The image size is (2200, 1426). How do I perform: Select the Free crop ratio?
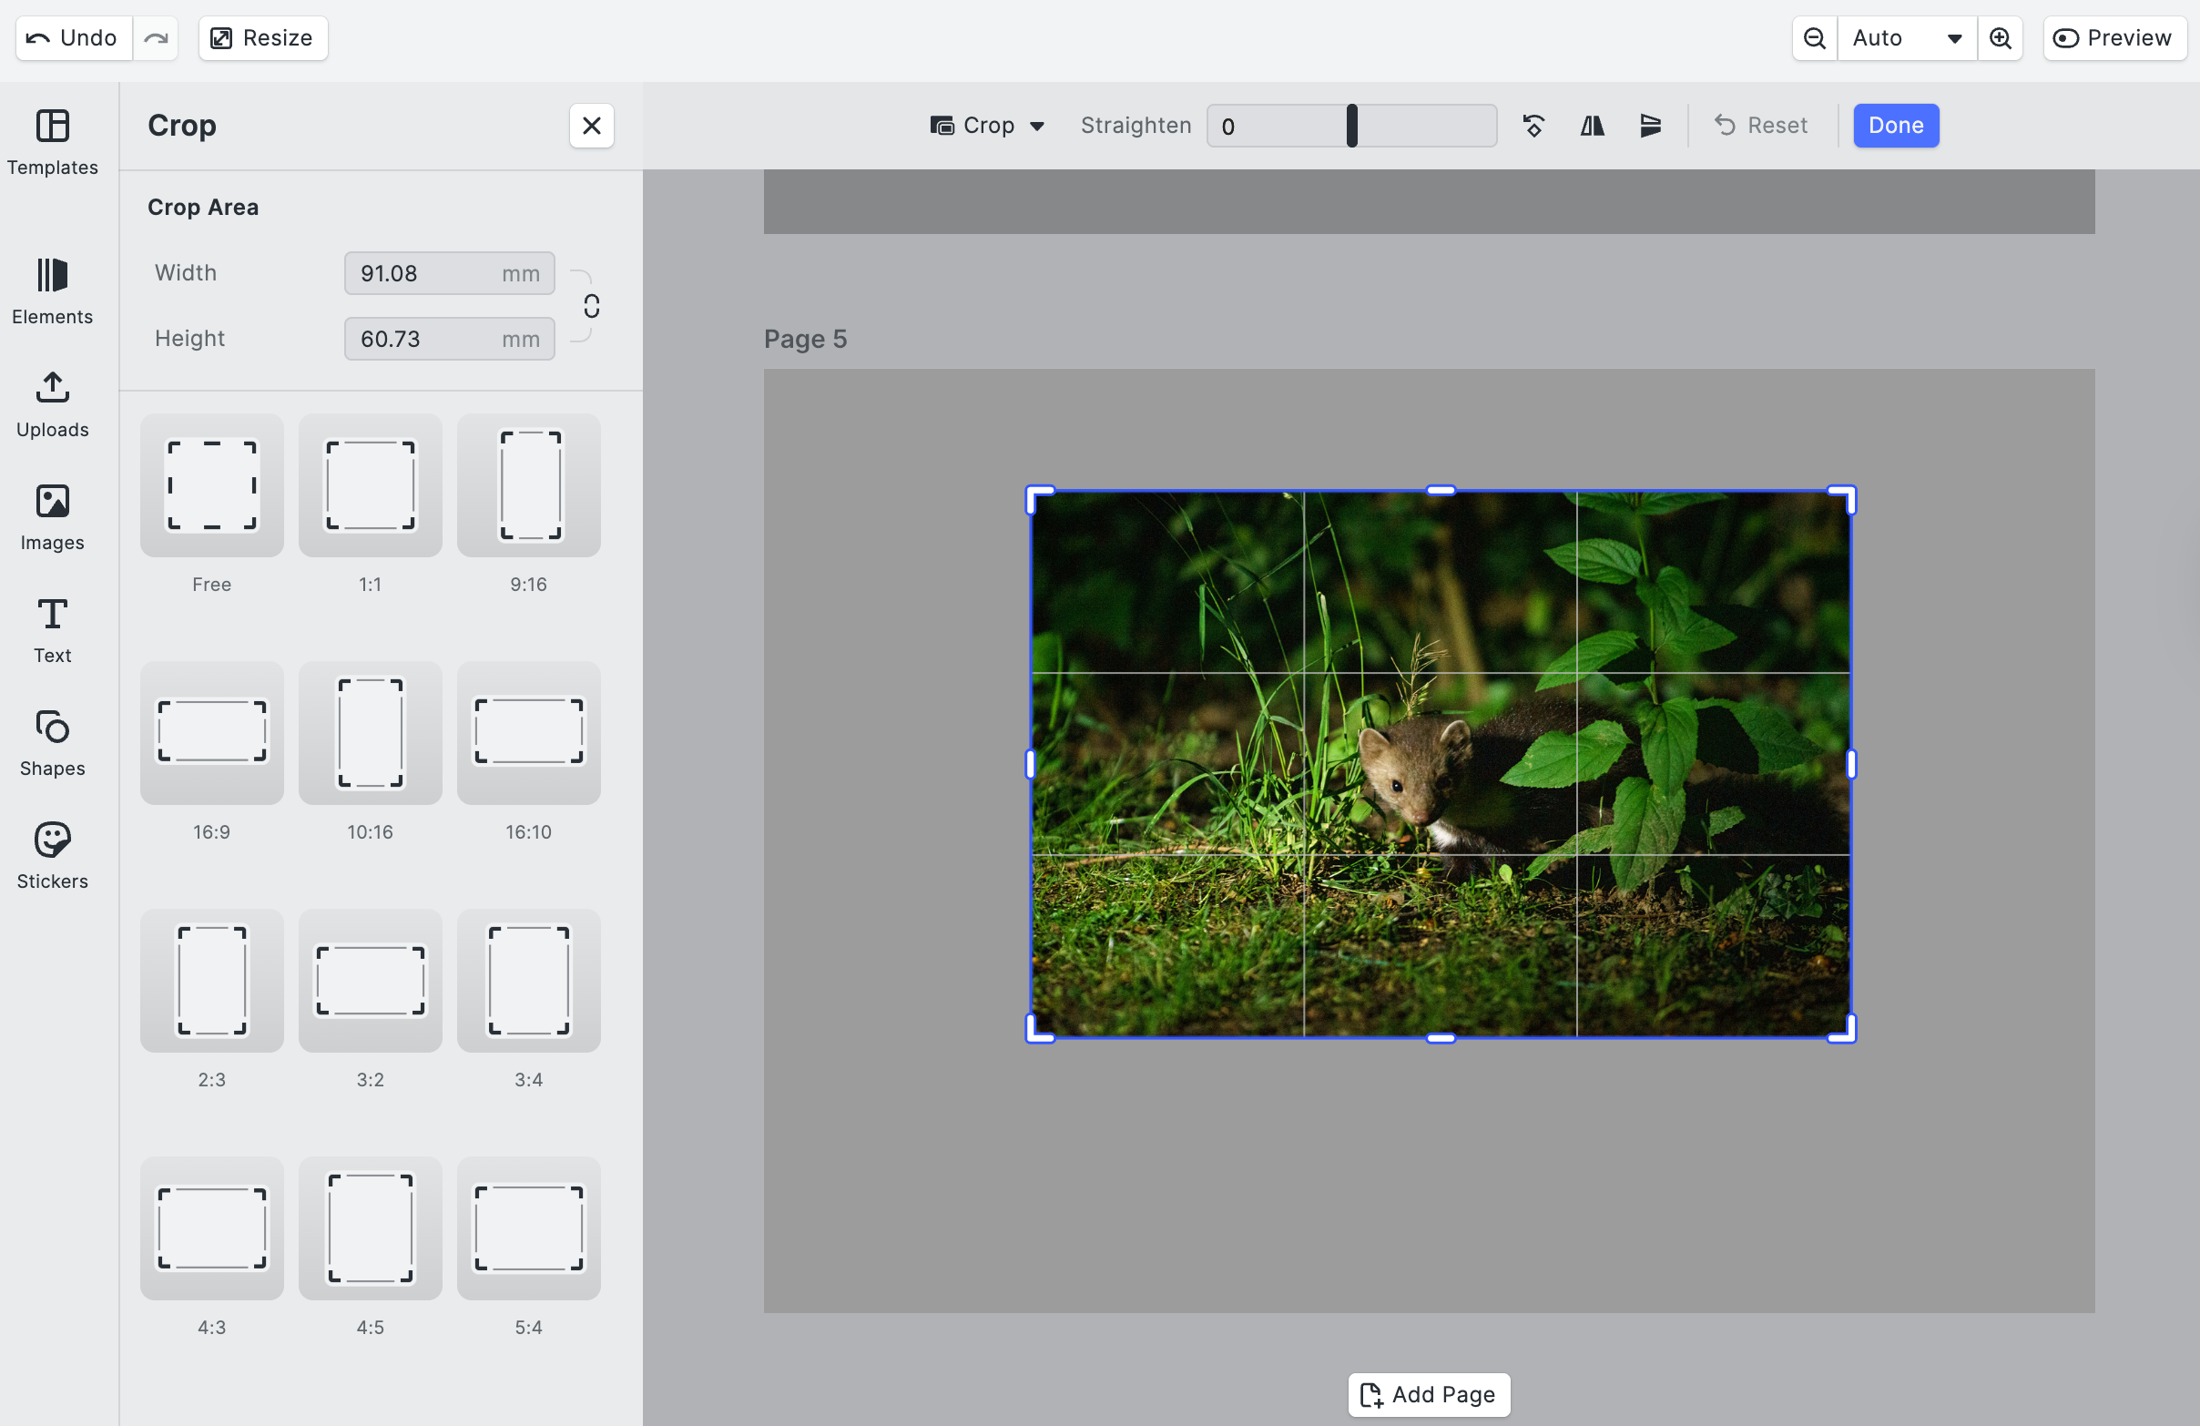point(211,485)
